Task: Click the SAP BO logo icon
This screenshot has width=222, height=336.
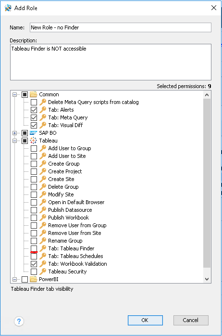Action: [x=33, y=133]
